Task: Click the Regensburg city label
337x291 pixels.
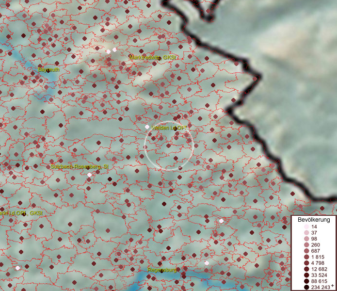Action: coord(162,269)
